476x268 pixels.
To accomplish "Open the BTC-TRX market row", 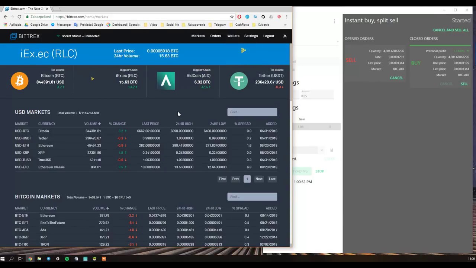I will point(146,245).
